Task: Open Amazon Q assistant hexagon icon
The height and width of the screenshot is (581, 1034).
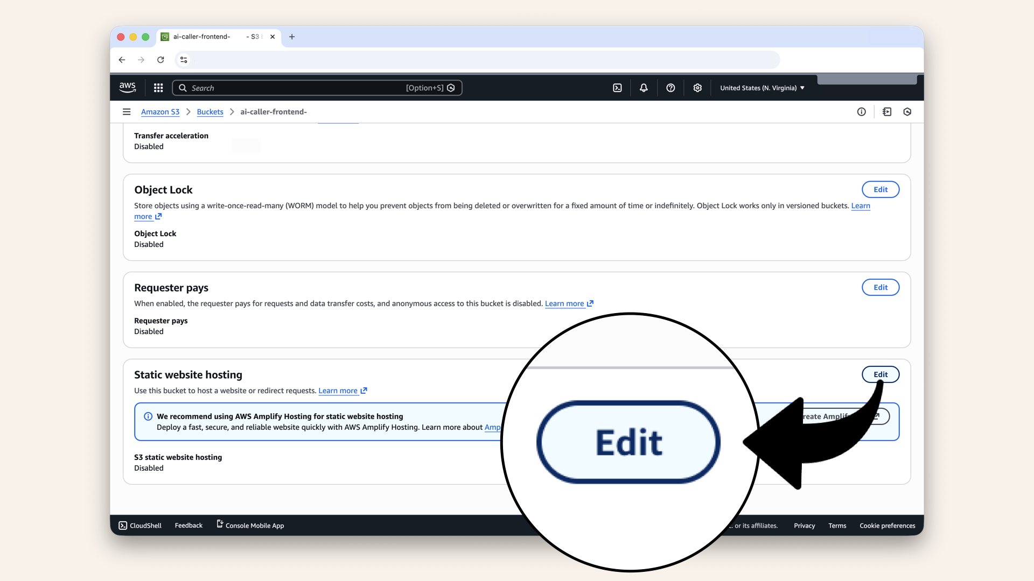Action: coord(907,111)
